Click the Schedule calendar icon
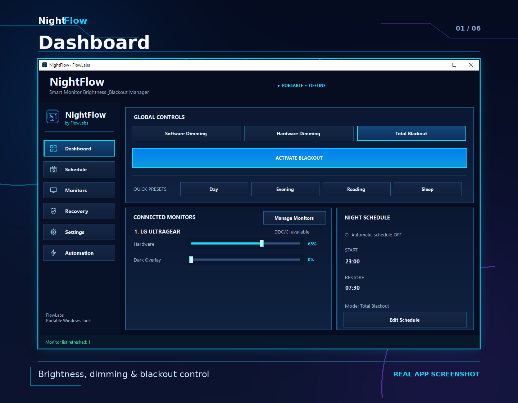This screenshot has height=403, width=518. pyautogui.click(x=53, y=169)
